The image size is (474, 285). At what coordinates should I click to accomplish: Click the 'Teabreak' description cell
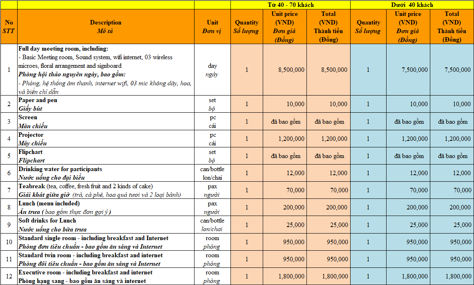click(106, 190)
